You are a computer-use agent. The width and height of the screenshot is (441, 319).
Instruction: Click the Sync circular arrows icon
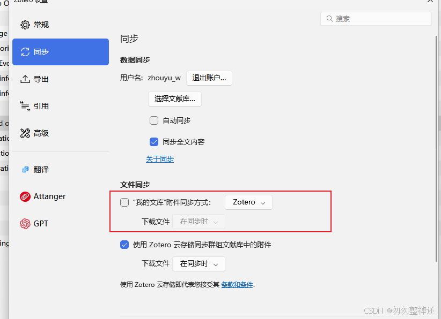coord(25,52)
